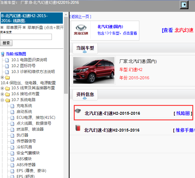This screenshot has height=178, width=195.
Task: Click the 厂家:北汽幻速(国内) text
Action: pos(138,61)
